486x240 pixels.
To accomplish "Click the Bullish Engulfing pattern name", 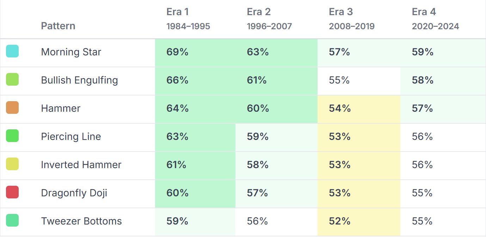I will [79, 80].
